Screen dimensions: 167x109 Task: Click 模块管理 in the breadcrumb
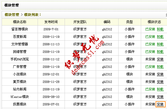(x=12, y=15)
